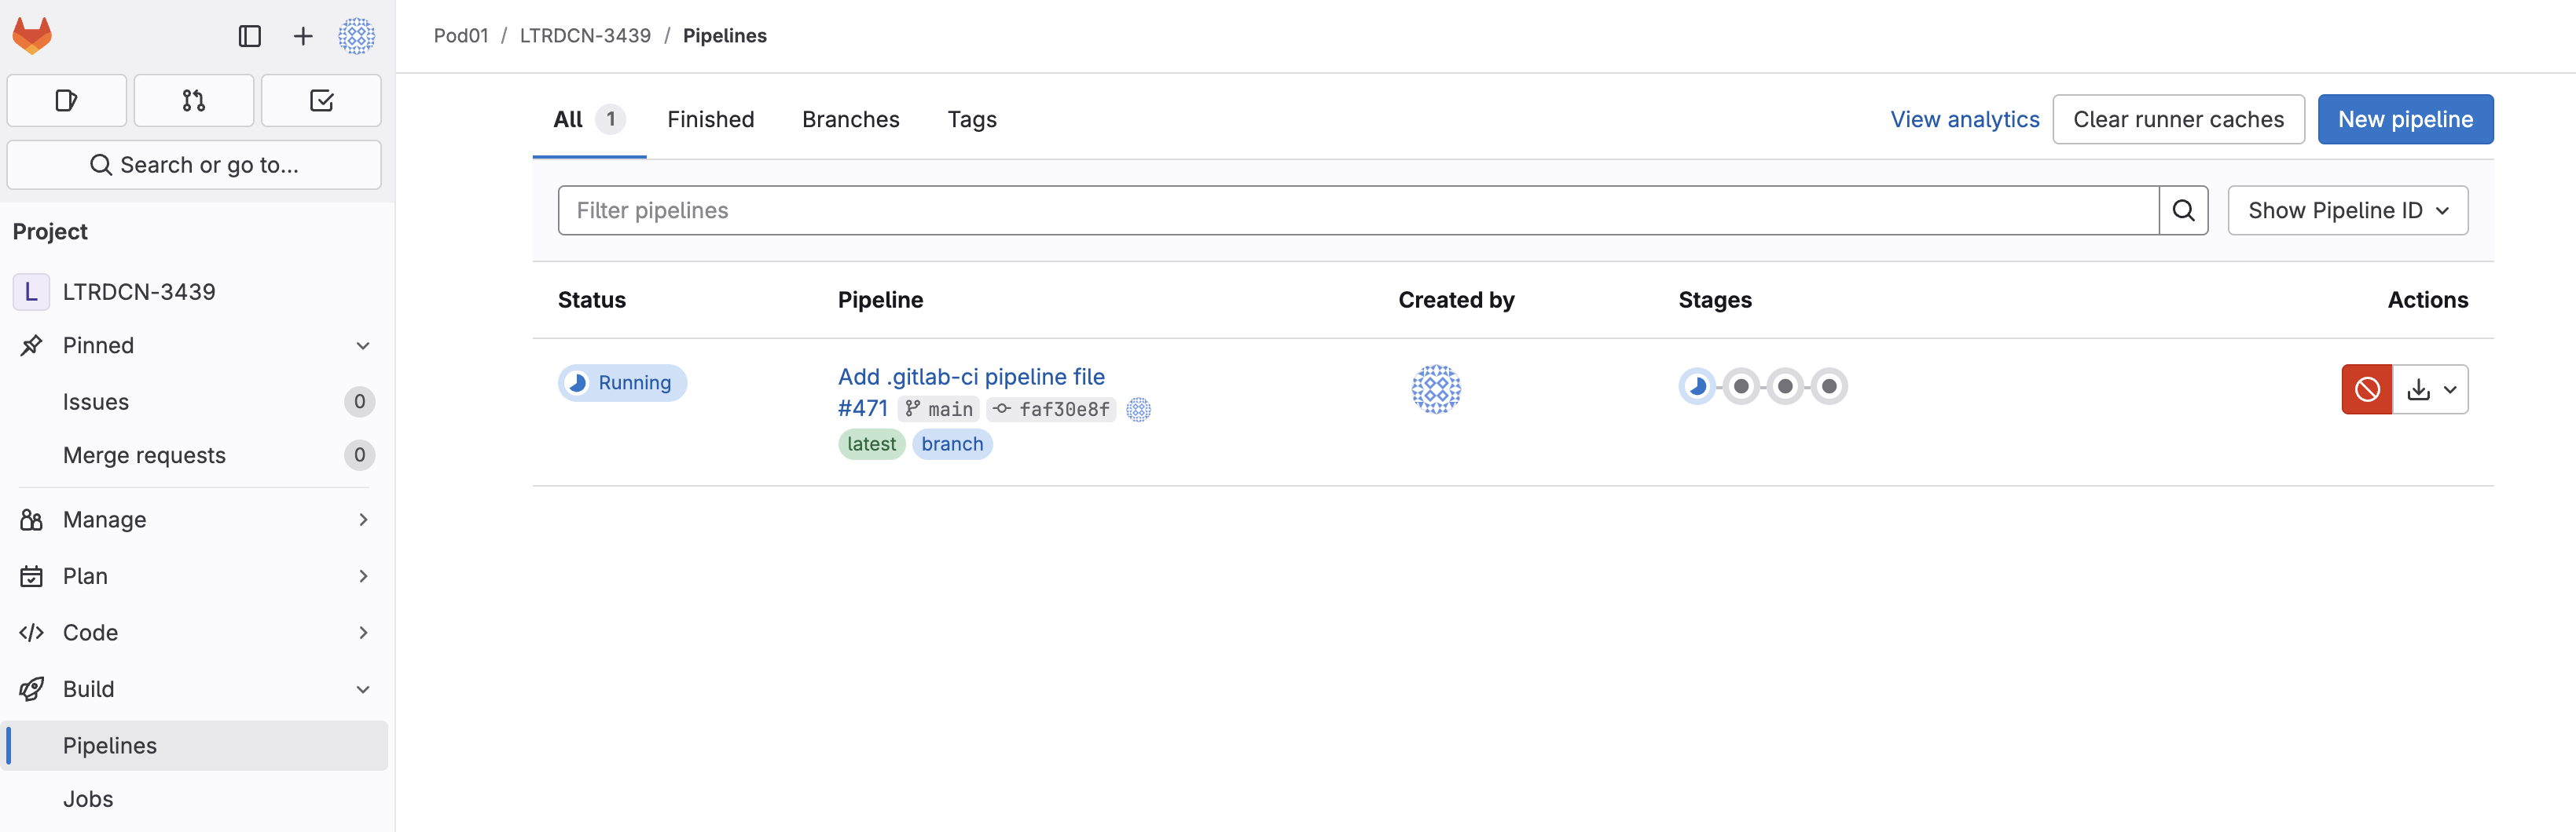Image resolution: width=2576 pixels, height=832 pixels.
Task: Click the GitLab fox logo
Action: [32, 36]
